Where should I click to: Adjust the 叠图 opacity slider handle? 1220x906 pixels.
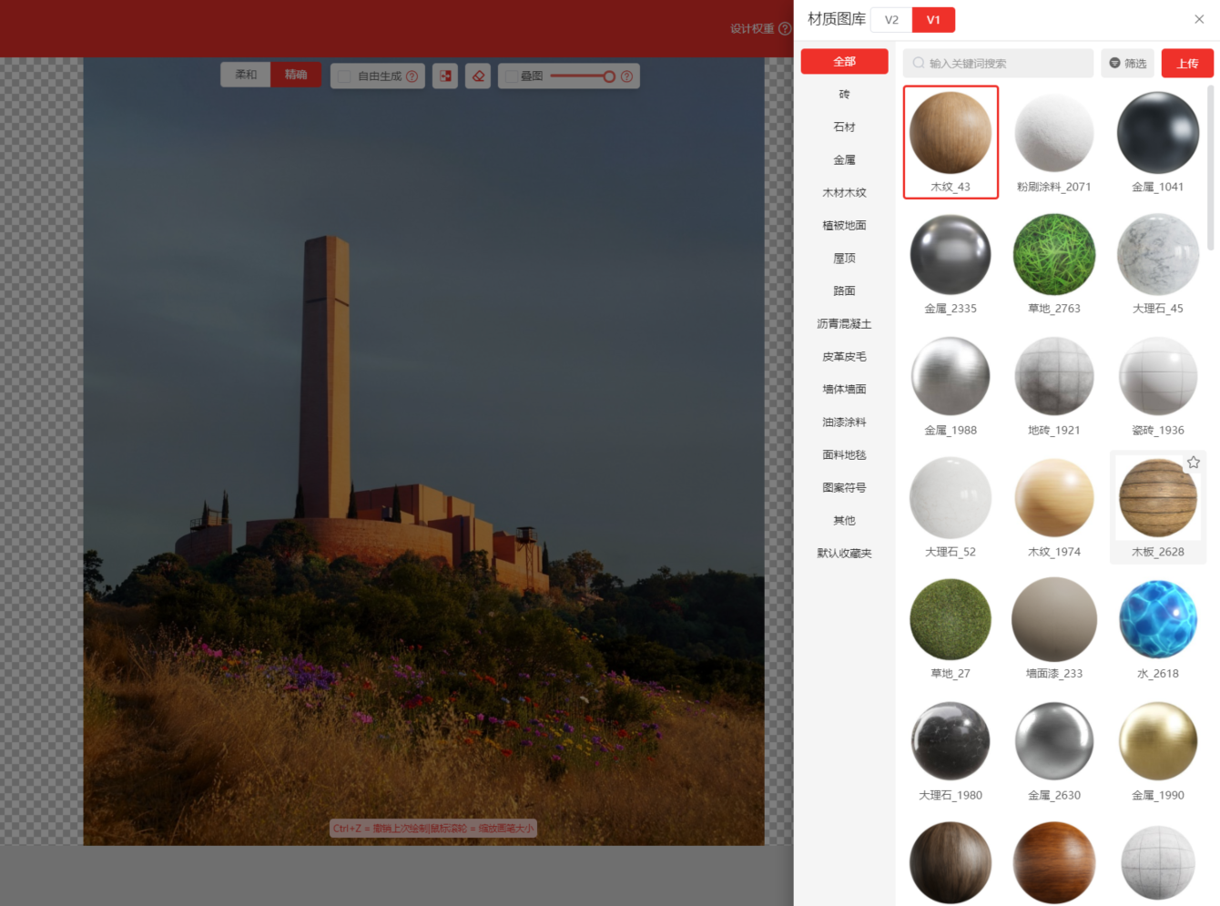[609, 76]
